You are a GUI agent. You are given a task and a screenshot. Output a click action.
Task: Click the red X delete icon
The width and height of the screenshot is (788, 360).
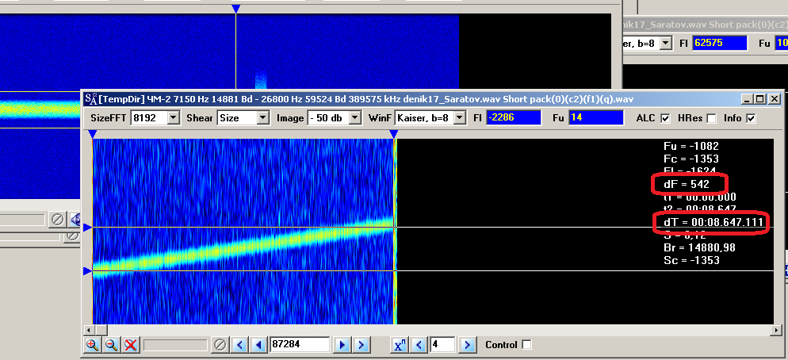pyautogui.click(x=131, y=345)
